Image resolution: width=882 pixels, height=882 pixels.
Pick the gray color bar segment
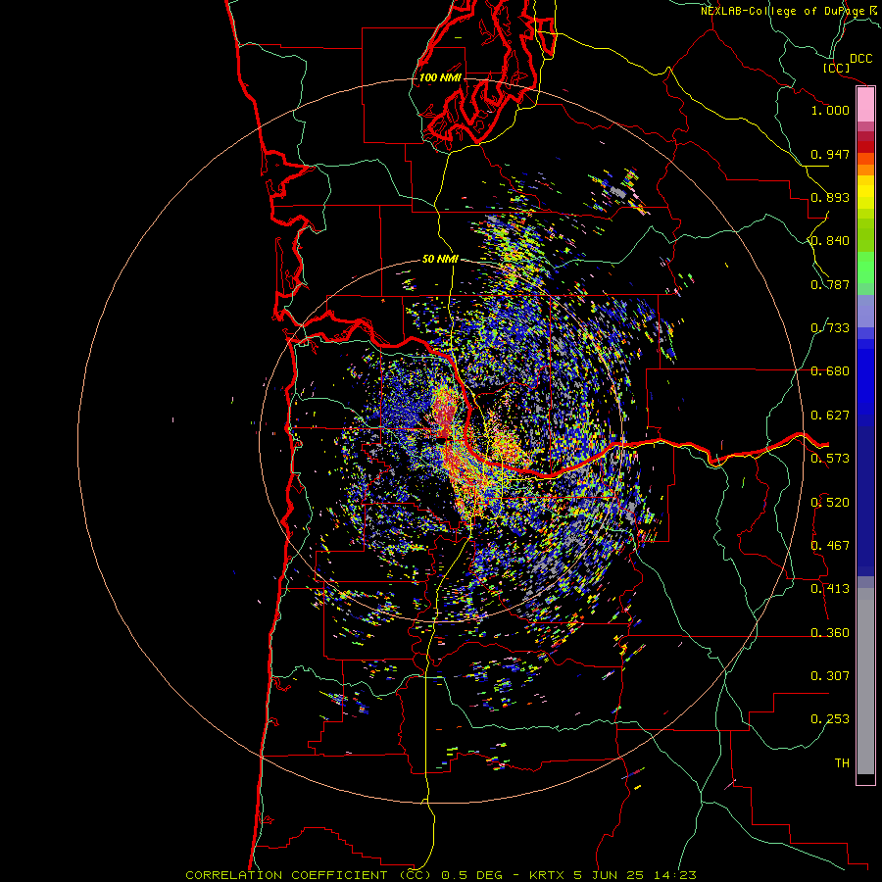(x=865, y=681)
